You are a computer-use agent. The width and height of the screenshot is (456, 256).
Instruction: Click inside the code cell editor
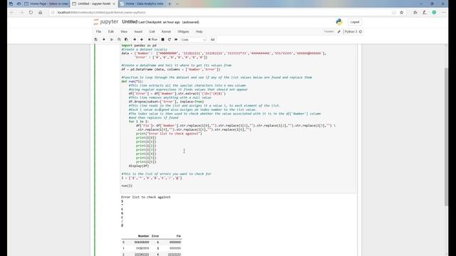tap(238, 118)
